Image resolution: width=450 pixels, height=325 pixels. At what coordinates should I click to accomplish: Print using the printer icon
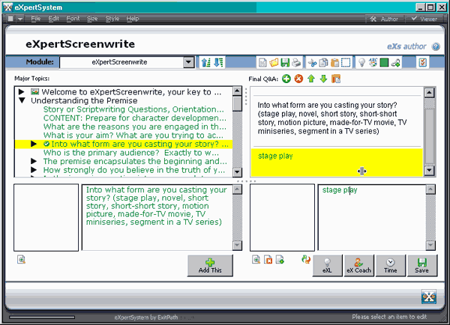(x=296, y=62)
